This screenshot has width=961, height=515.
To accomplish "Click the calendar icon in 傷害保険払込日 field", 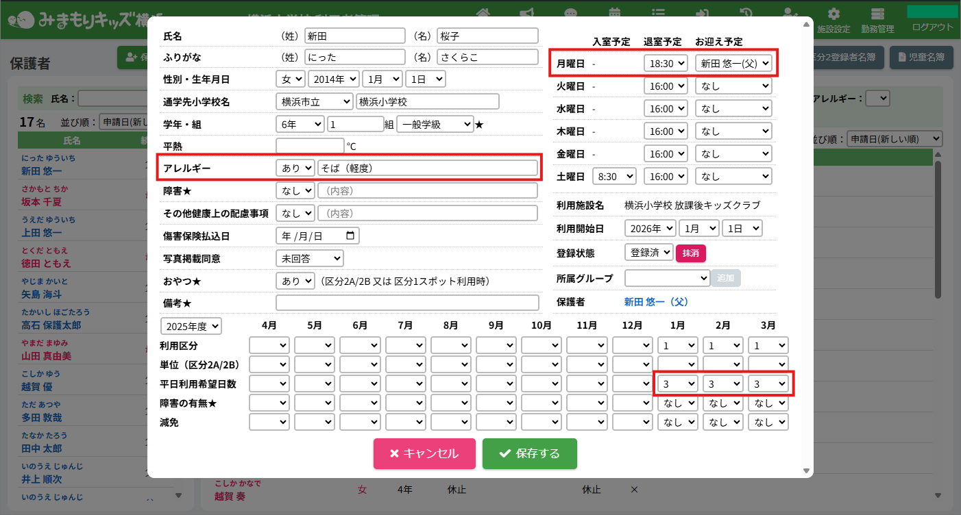I will [x=350, y=236].
